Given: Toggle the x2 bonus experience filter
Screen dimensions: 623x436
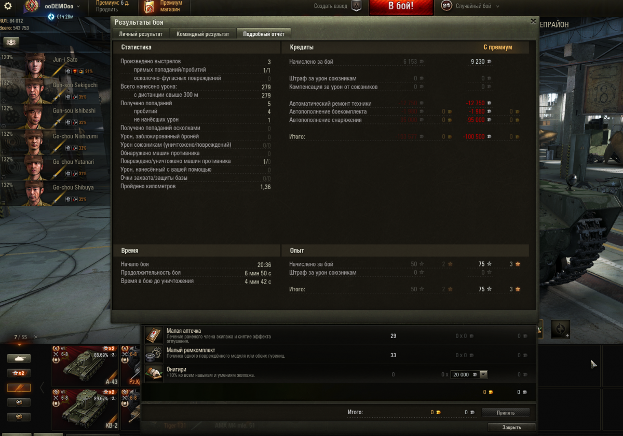Looking at the screenshot, I should point(19,373).
